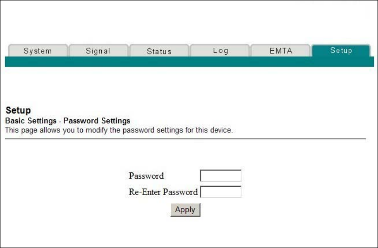The image size is (378, 248).
Task: View the Log tab
Action: (x=220, y=51)
